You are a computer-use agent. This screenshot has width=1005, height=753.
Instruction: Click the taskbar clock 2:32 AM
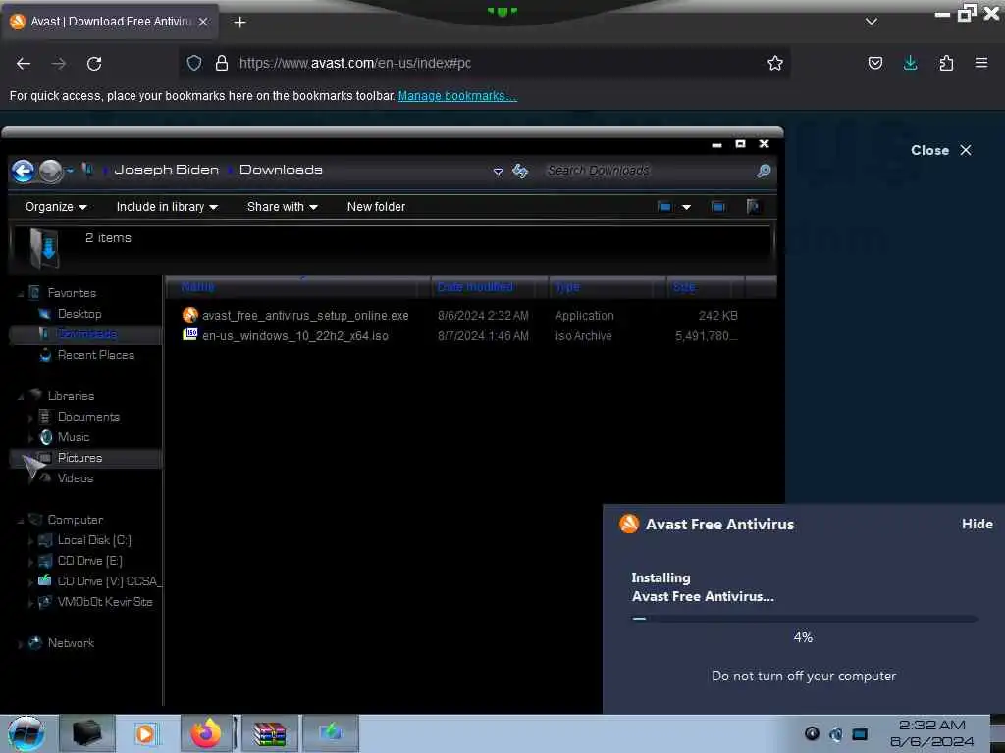coord(931,725)
